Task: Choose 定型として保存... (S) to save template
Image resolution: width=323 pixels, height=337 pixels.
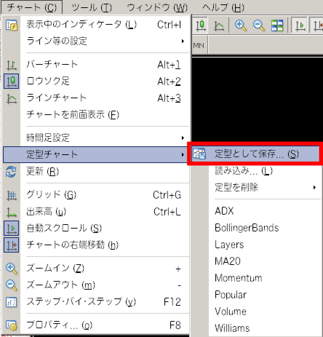Action: coord(256,154)
